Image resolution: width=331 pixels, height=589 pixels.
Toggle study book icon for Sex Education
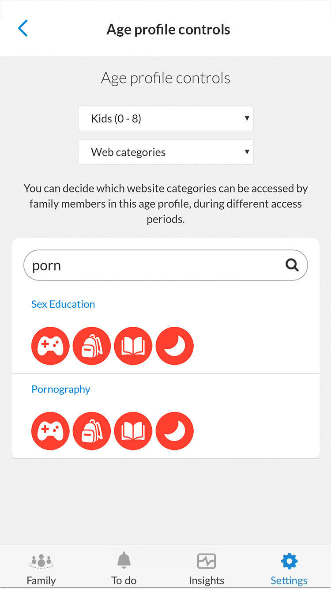(133, 346)
